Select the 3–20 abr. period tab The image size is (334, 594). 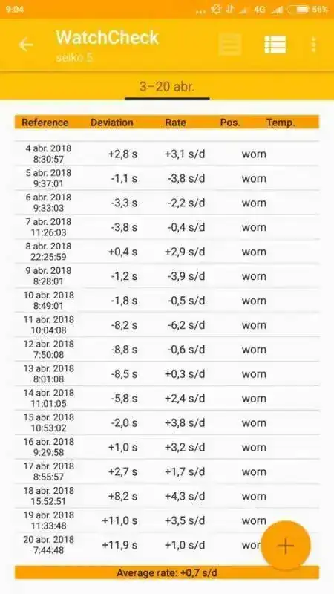coord(167,87)
